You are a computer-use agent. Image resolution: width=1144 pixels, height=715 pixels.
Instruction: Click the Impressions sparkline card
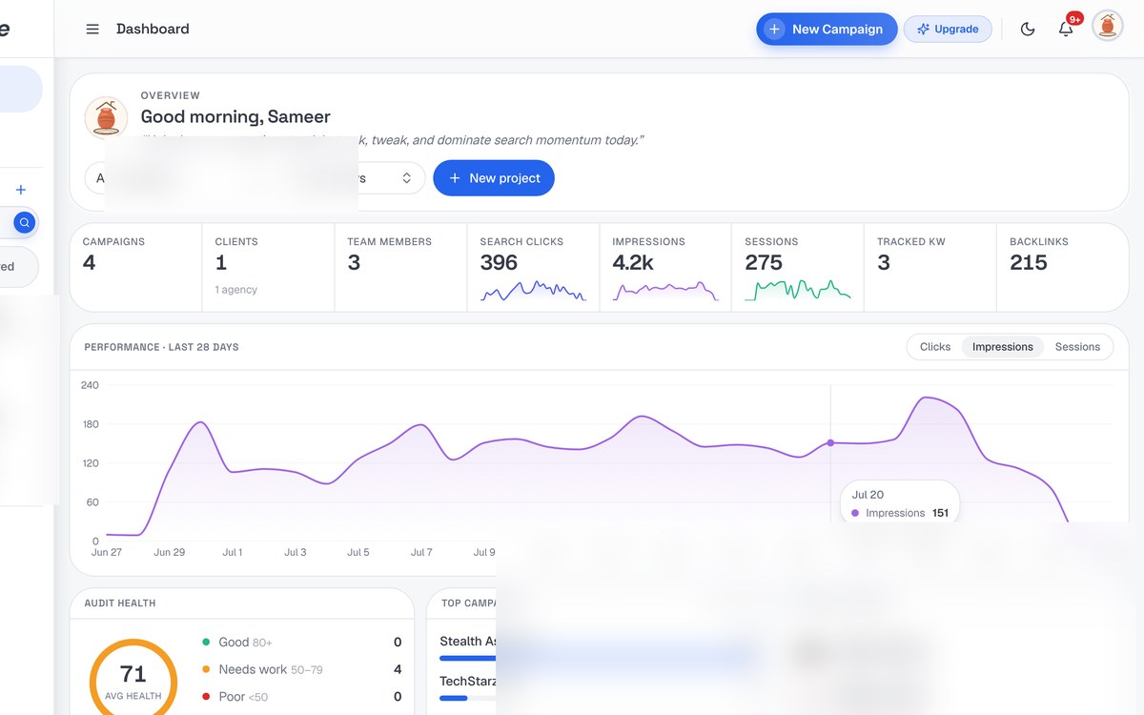click(x=665, y=268)
